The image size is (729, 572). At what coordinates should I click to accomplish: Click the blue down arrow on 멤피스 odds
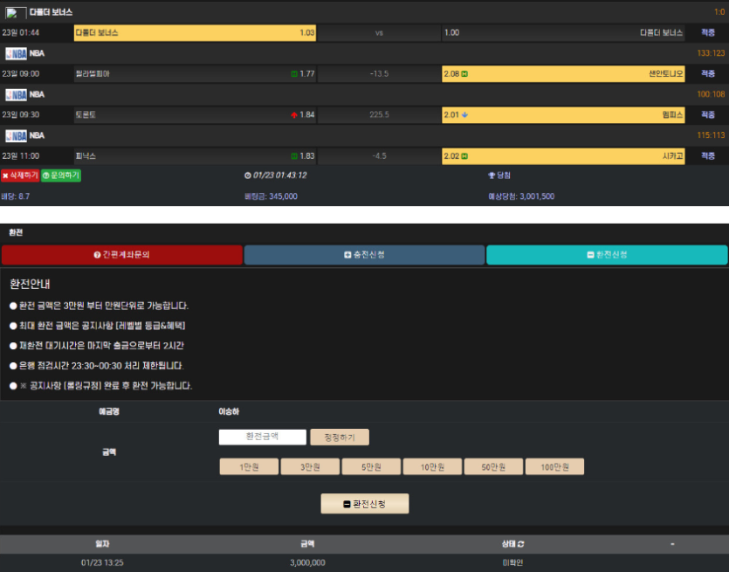click(x=464, y=114)
